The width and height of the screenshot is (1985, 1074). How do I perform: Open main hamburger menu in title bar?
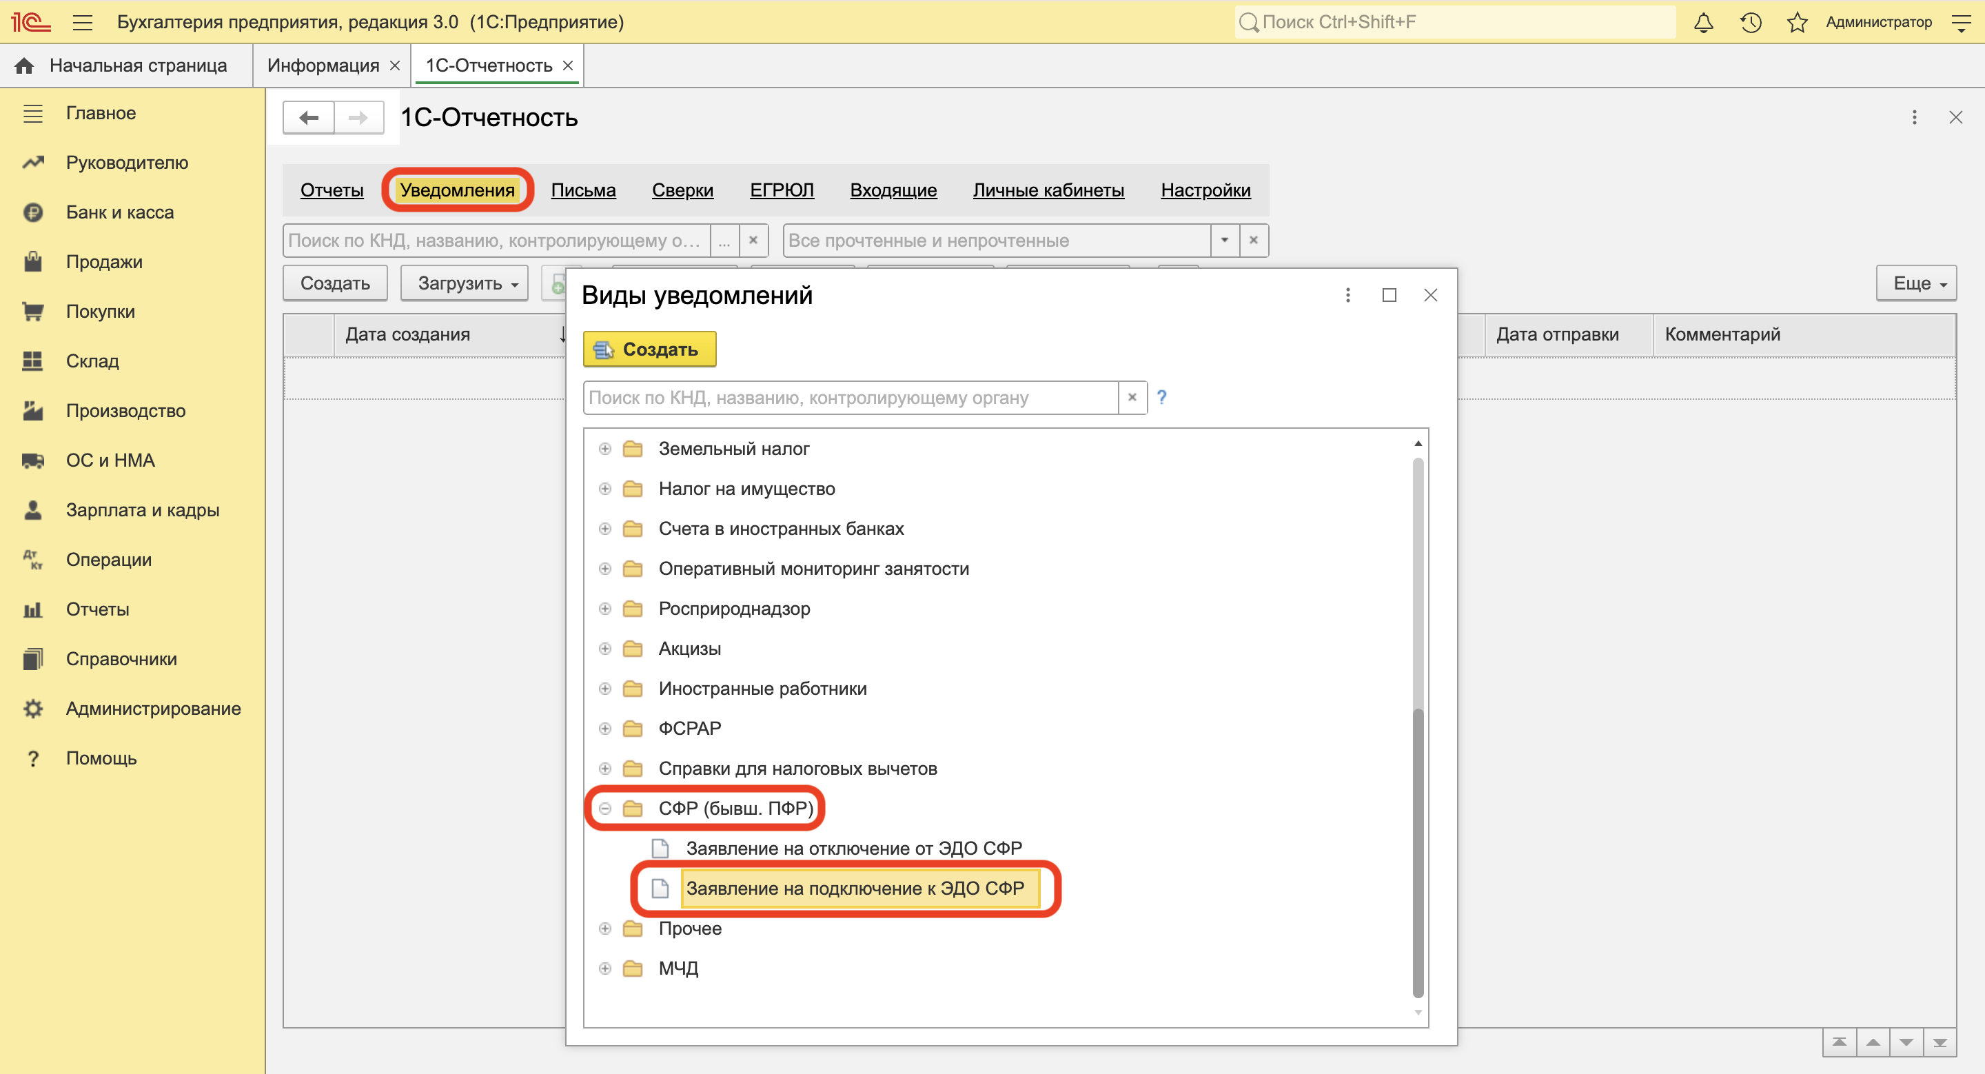coord(83,22)
